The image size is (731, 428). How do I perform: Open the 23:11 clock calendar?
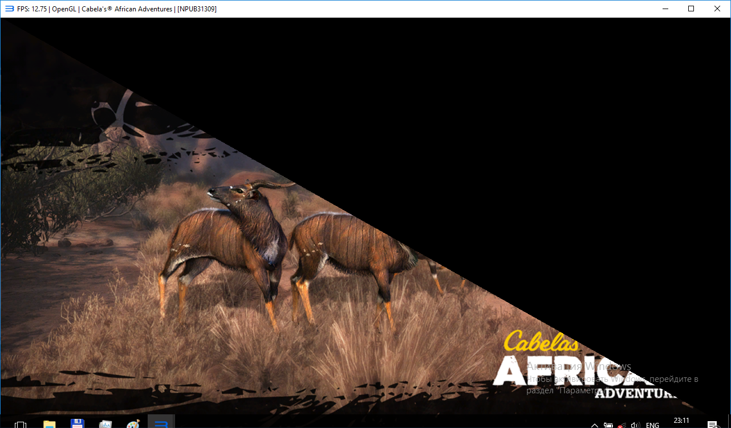(681, 421)
